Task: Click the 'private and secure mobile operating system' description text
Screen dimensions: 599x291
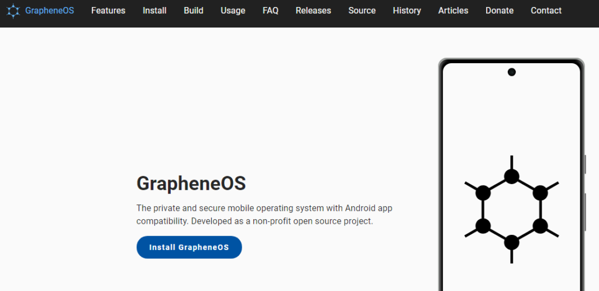Action: click(x=264, y=214)
